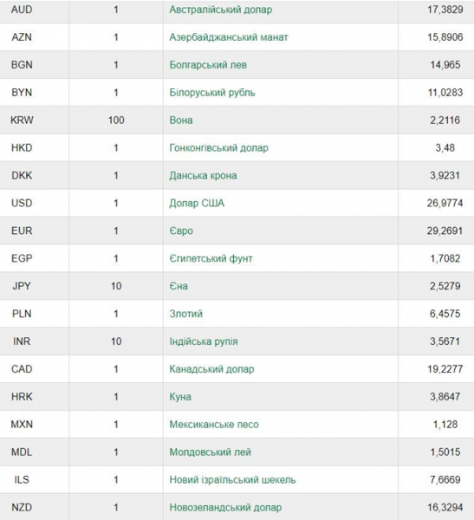Click the Болгарський лев currency link

[208, 65]
